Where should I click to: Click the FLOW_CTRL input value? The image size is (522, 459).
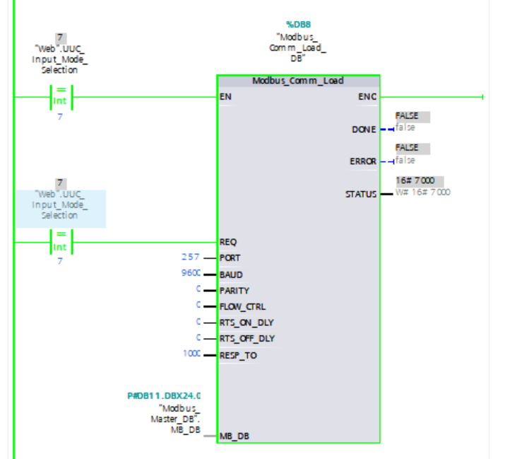click(x=198, y=305)
